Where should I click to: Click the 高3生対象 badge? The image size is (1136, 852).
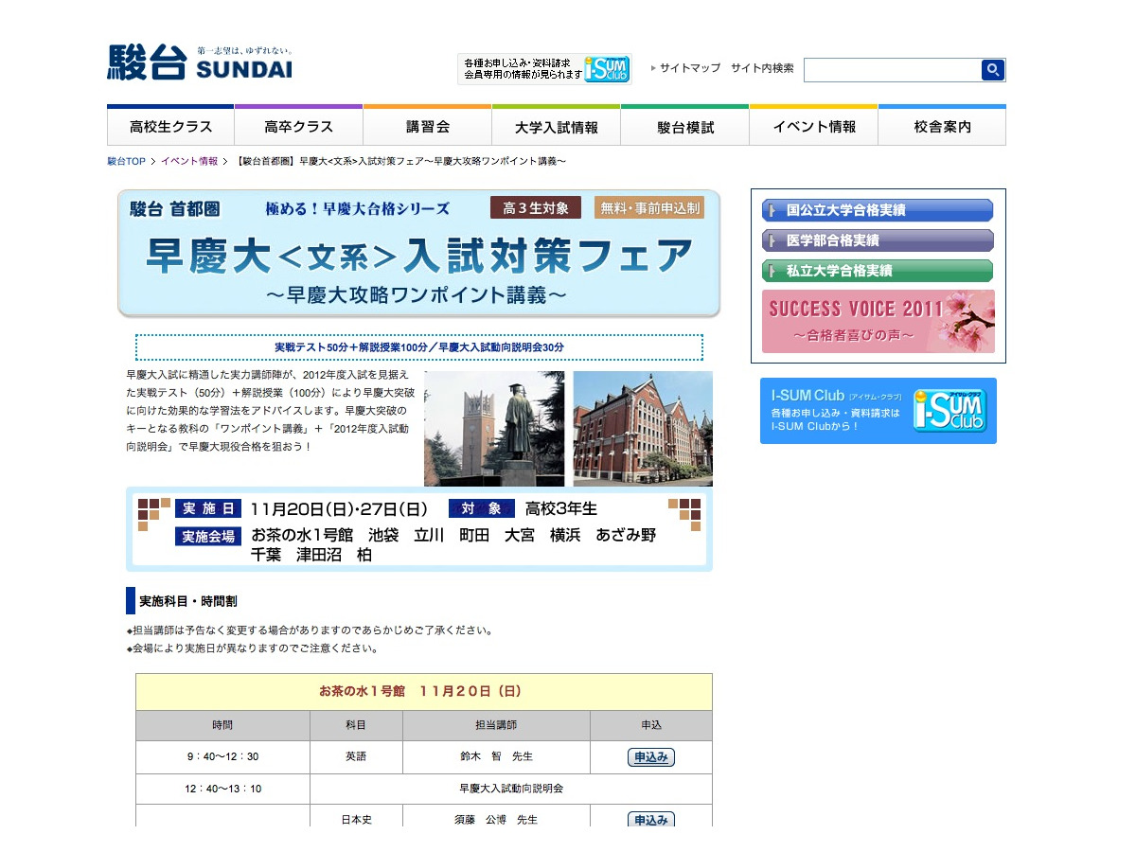536,207
